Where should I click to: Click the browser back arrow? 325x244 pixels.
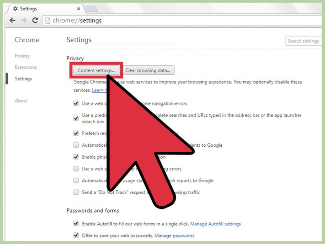click(13, 20)
